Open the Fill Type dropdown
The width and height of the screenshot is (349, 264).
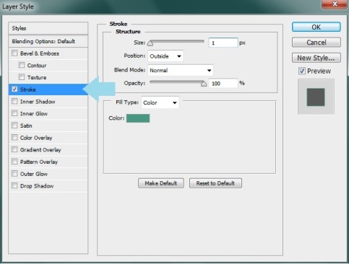tap(160, 102)
